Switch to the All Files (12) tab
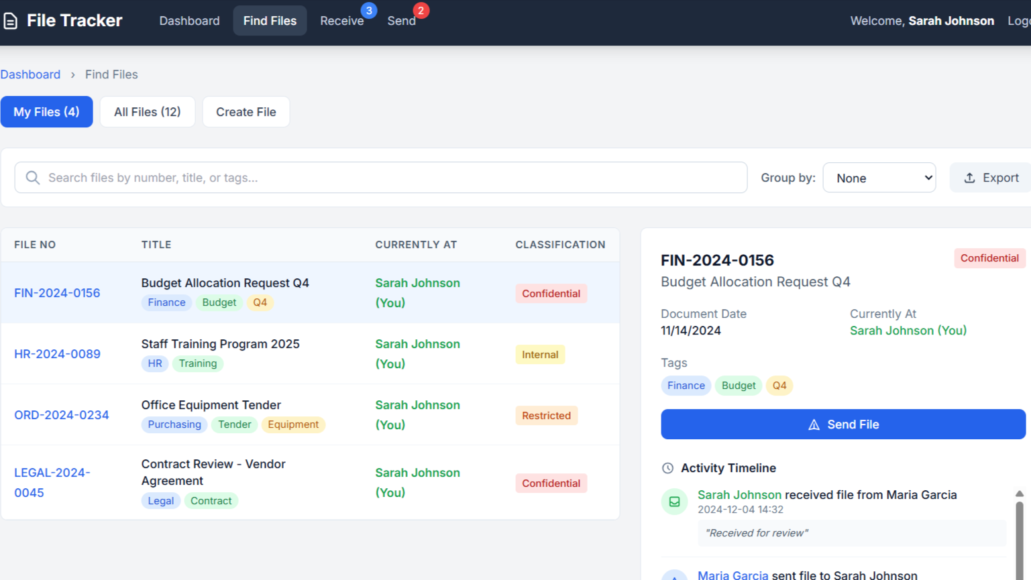Screen dimensions: 1031x580 click(147, 111)
